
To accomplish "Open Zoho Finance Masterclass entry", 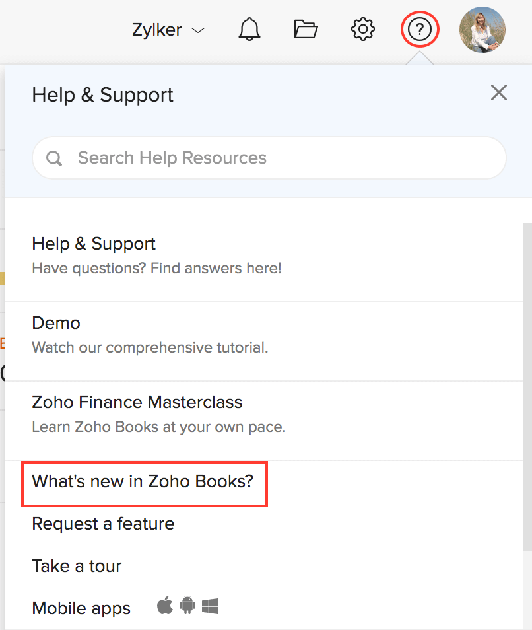I will pos(137,402).
